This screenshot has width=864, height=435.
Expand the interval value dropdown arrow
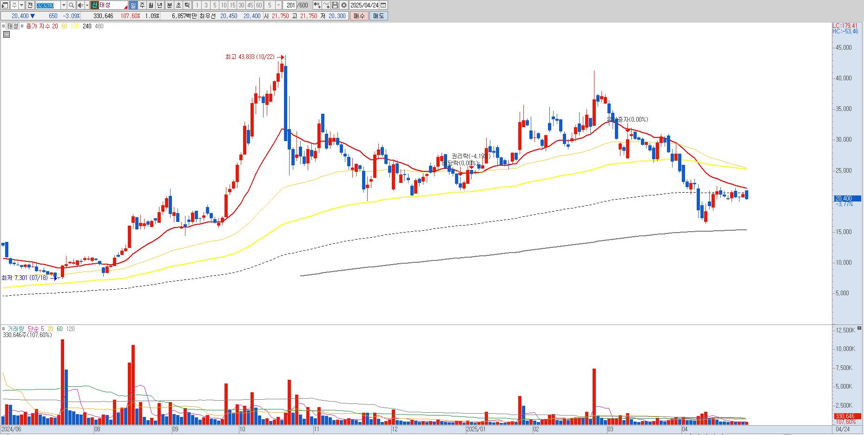tap(278, 5)
